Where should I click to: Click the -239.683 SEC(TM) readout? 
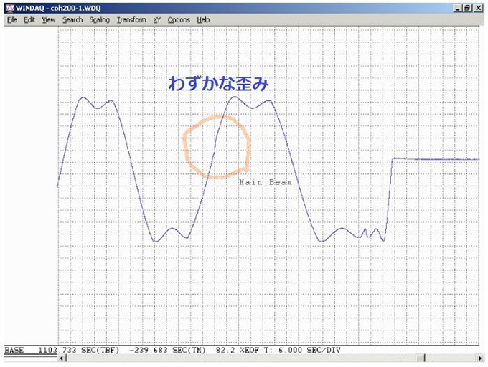pos(167,350)
